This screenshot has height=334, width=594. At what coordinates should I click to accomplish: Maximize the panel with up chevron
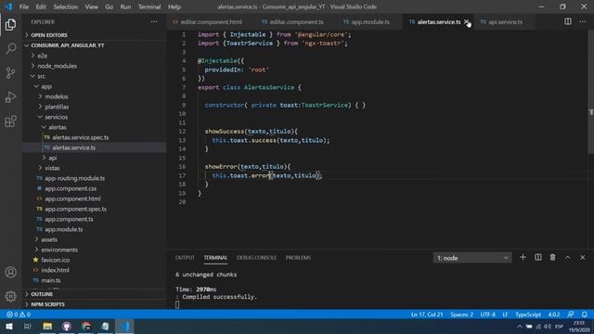[567, 258]
